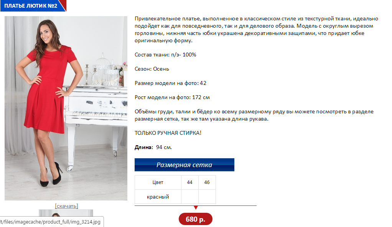Click the Длина: 94 см. length text
Screen dimensions: 392x227
point(153,147)
